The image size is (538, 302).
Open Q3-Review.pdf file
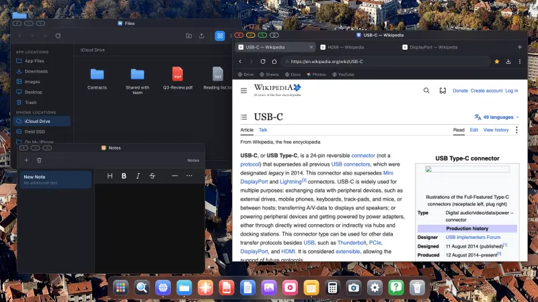(178, 79)
